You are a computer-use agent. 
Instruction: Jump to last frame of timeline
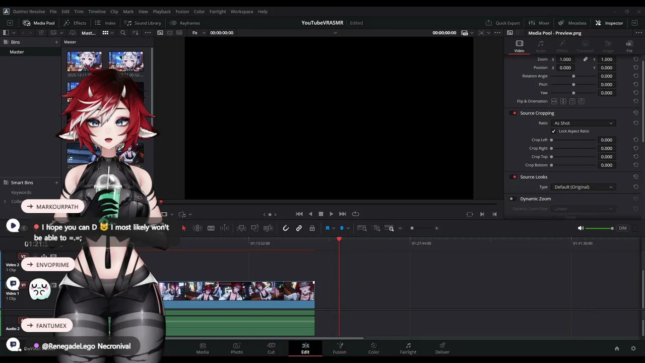click(x=343, y=214)
